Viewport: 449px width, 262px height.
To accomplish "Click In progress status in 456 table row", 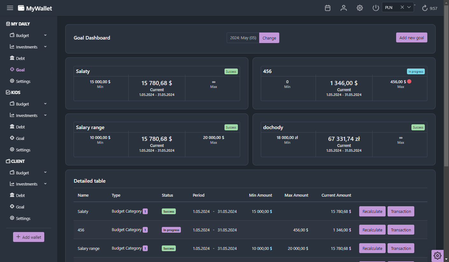I will (171, 230).
